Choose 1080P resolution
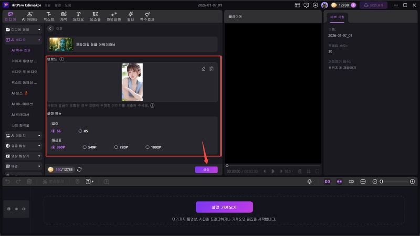420x236 pixels. (153, 147)
